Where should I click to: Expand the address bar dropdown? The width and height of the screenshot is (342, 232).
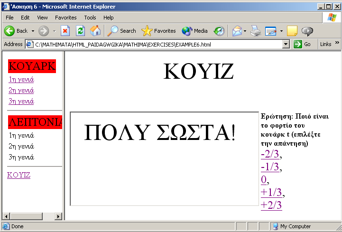tap(286, 45)
